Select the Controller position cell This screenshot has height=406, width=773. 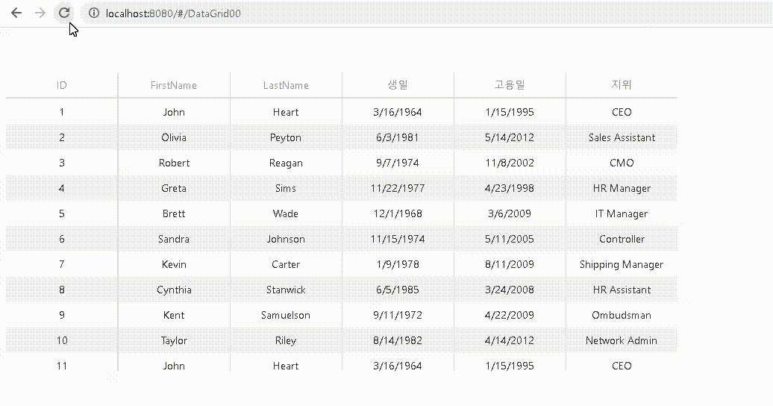[x=622, y=240]
